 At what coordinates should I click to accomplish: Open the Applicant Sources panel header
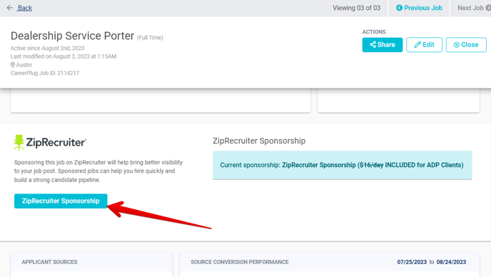point(49,262)
